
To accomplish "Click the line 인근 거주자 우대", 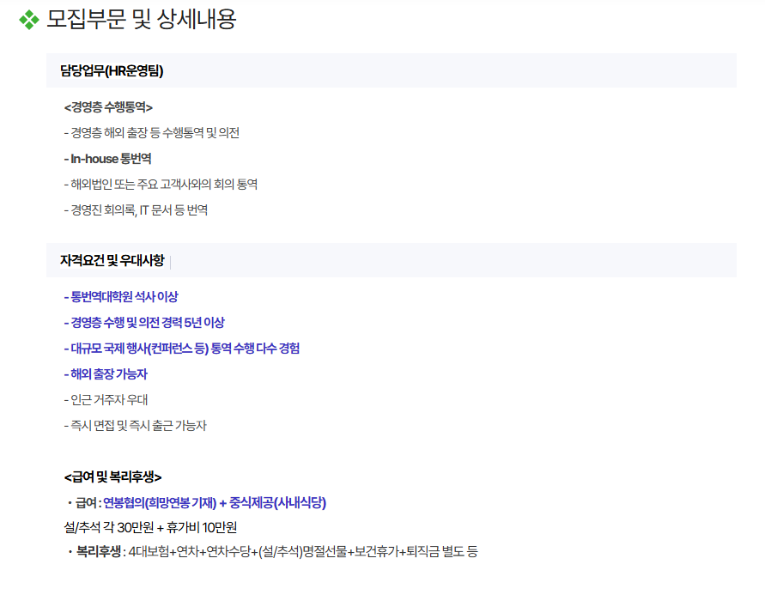I will click(x=106, y=400).
